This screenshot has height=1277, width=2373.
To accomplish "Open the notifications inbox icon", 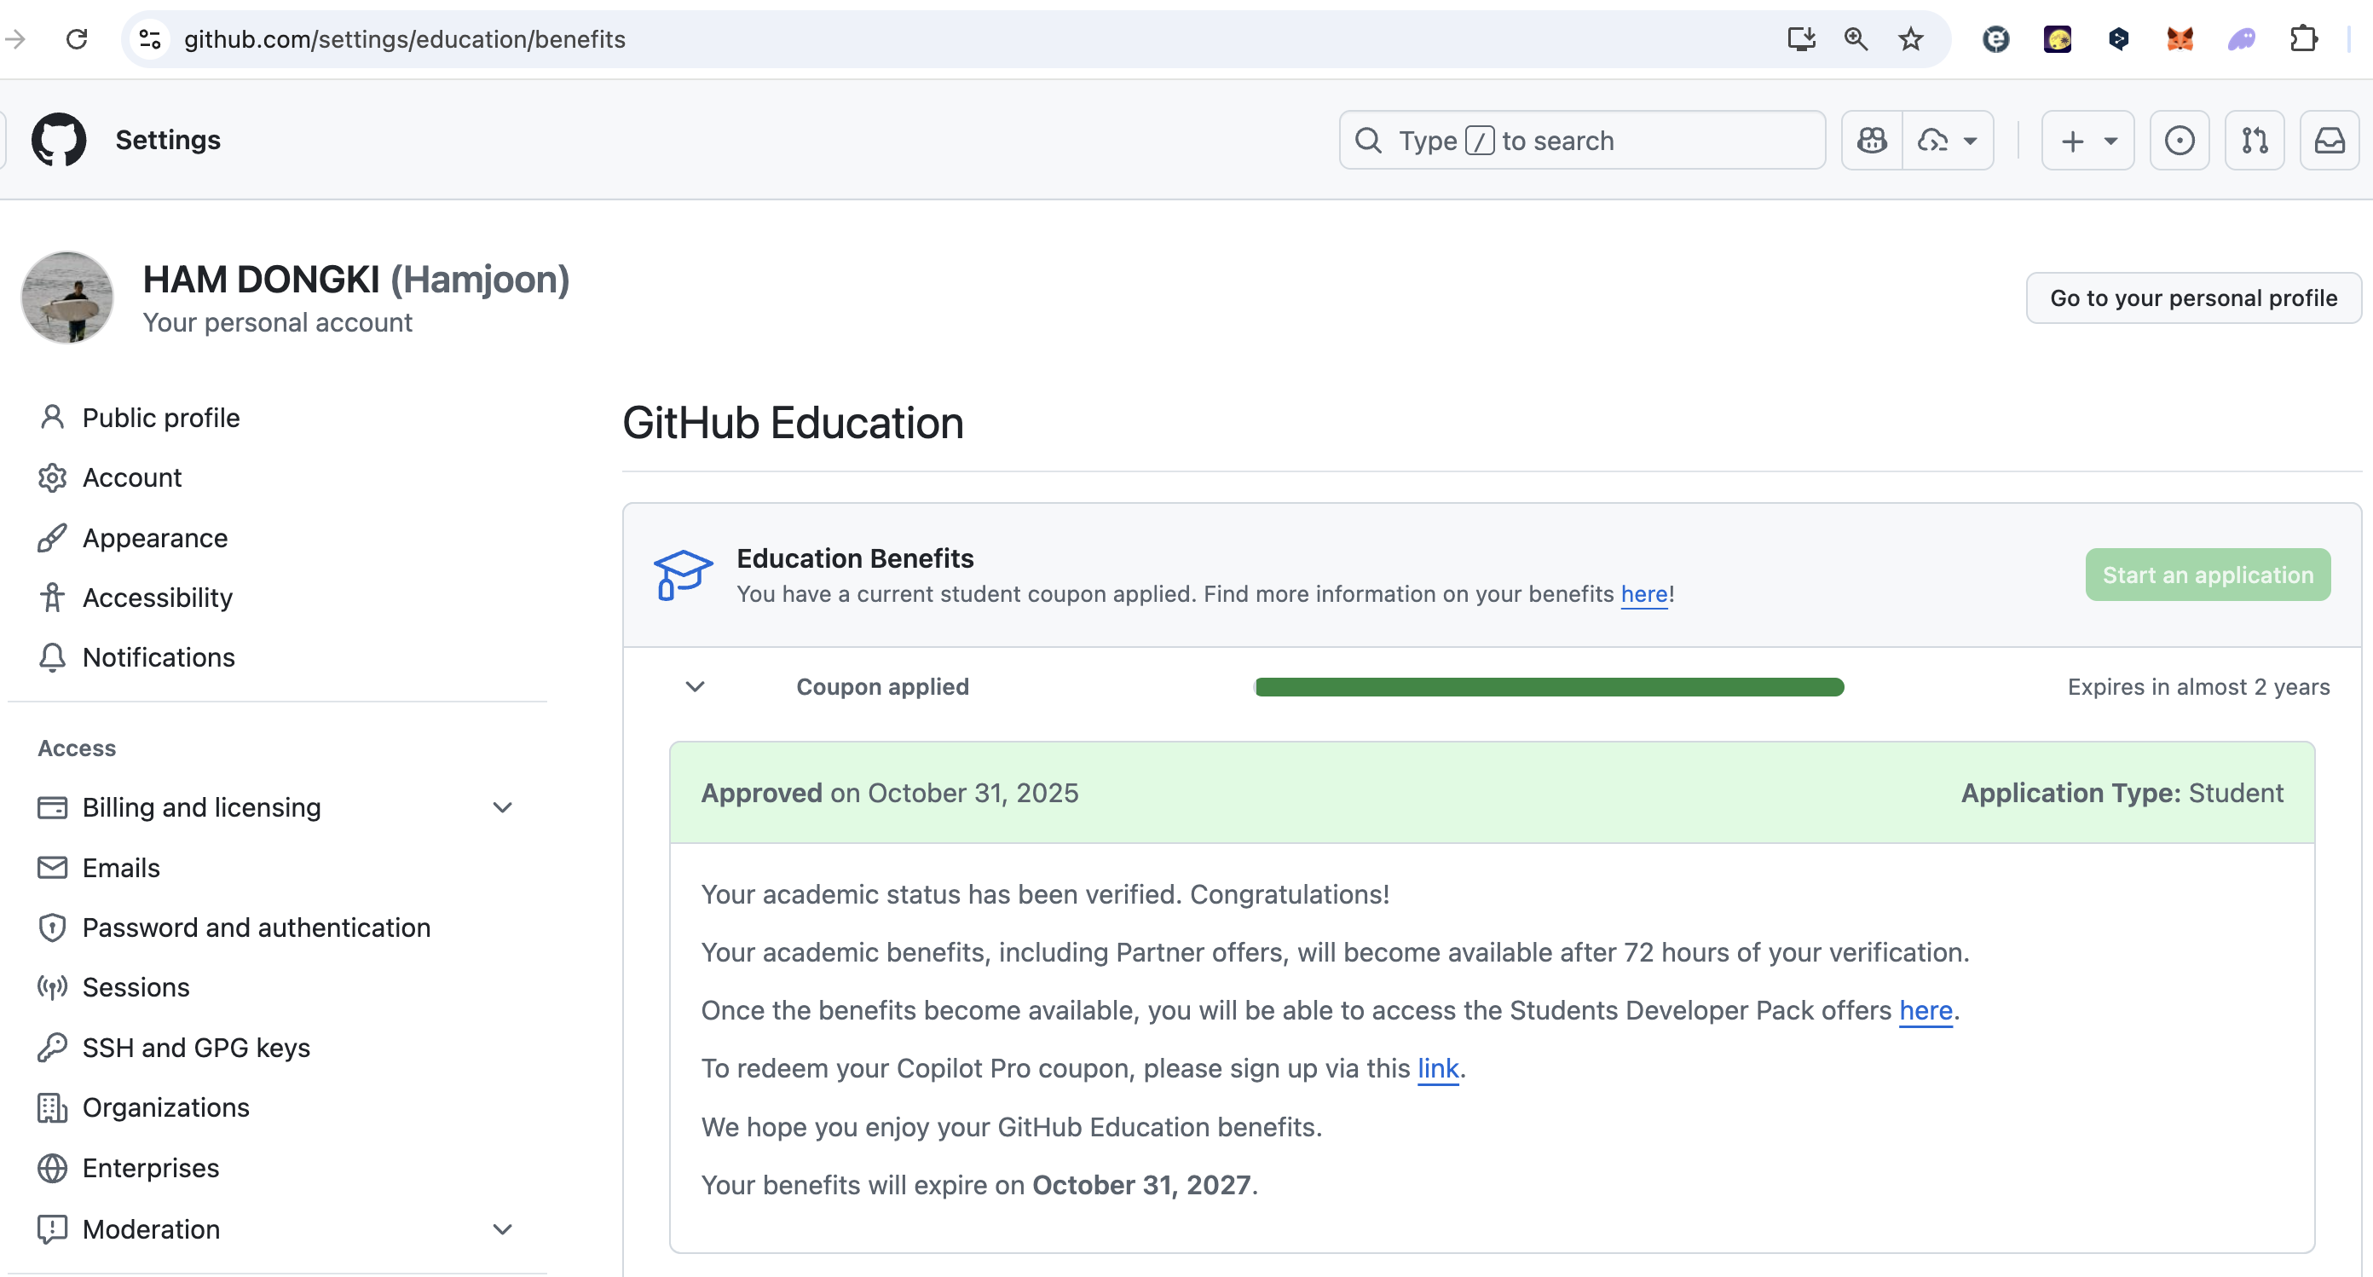I will [2329, 140].
